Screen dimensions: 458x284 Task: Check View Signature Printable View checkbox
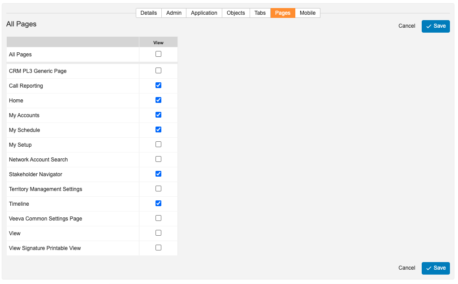point(158,248)
